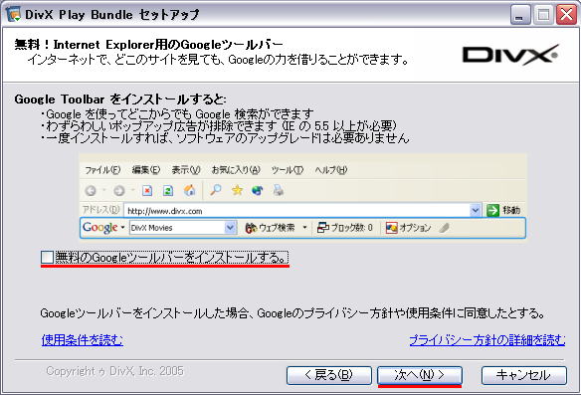This screenshot has width=581, height=395.
Task: Click the Google logo on the toolbar preview
Action: [100, 228]
